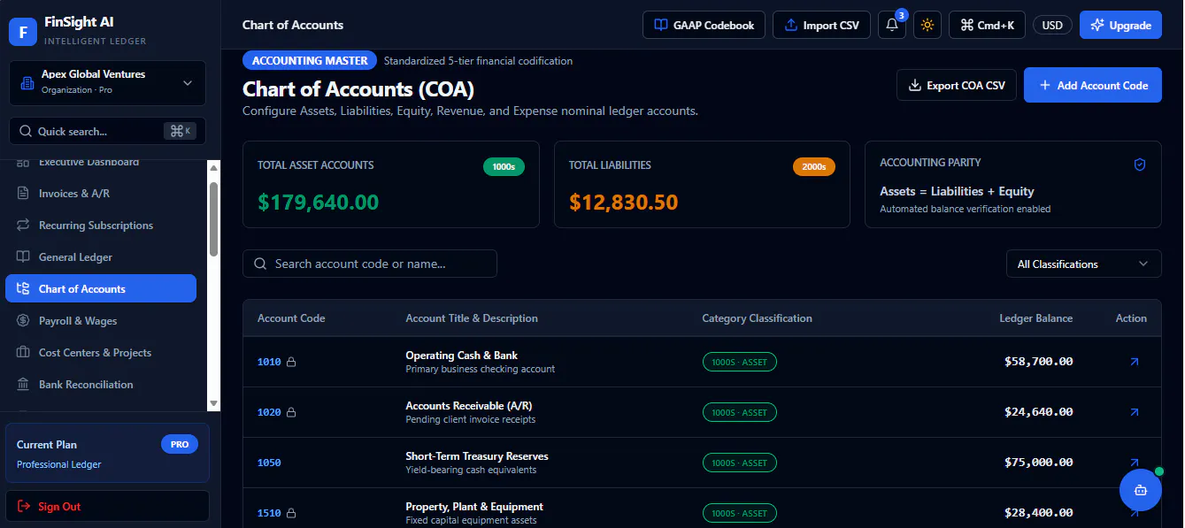Open Bank Reconciliation

pos(101,384)
